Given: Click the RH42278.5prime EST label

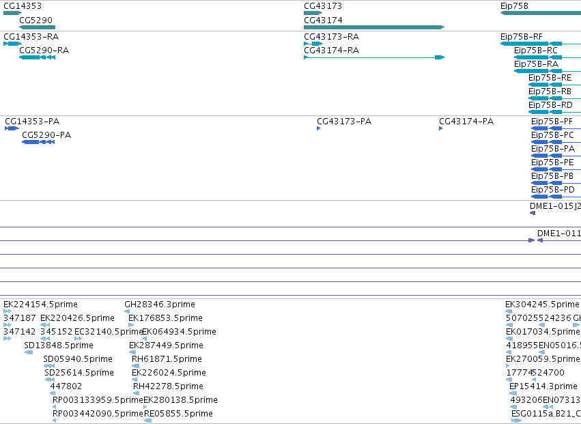Looking at the screenshot, I should click(x=168, y=387).
